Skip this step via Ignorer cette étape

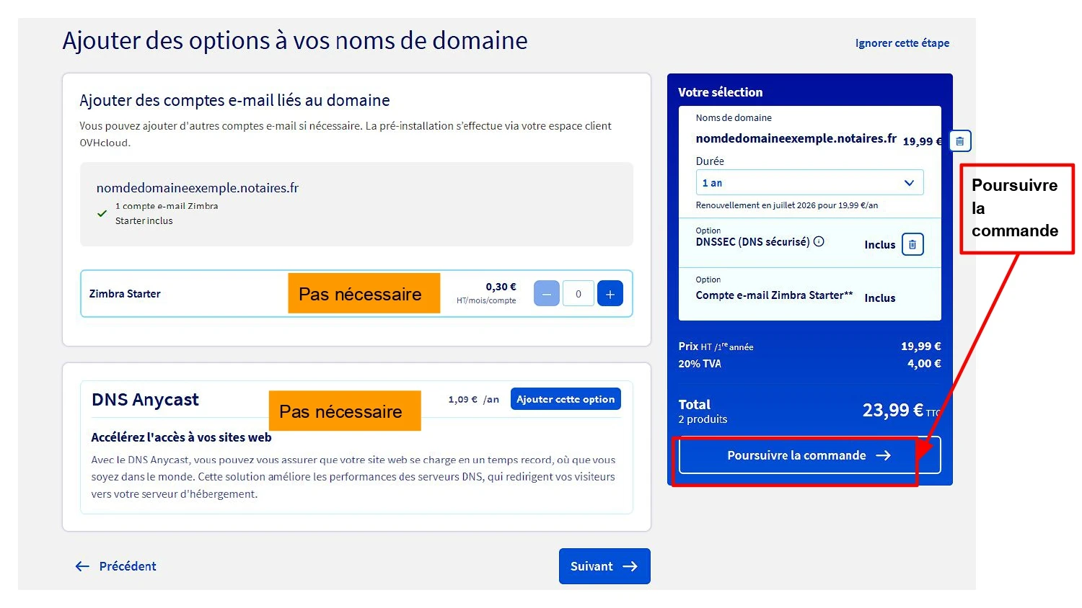tap(902, 43)
